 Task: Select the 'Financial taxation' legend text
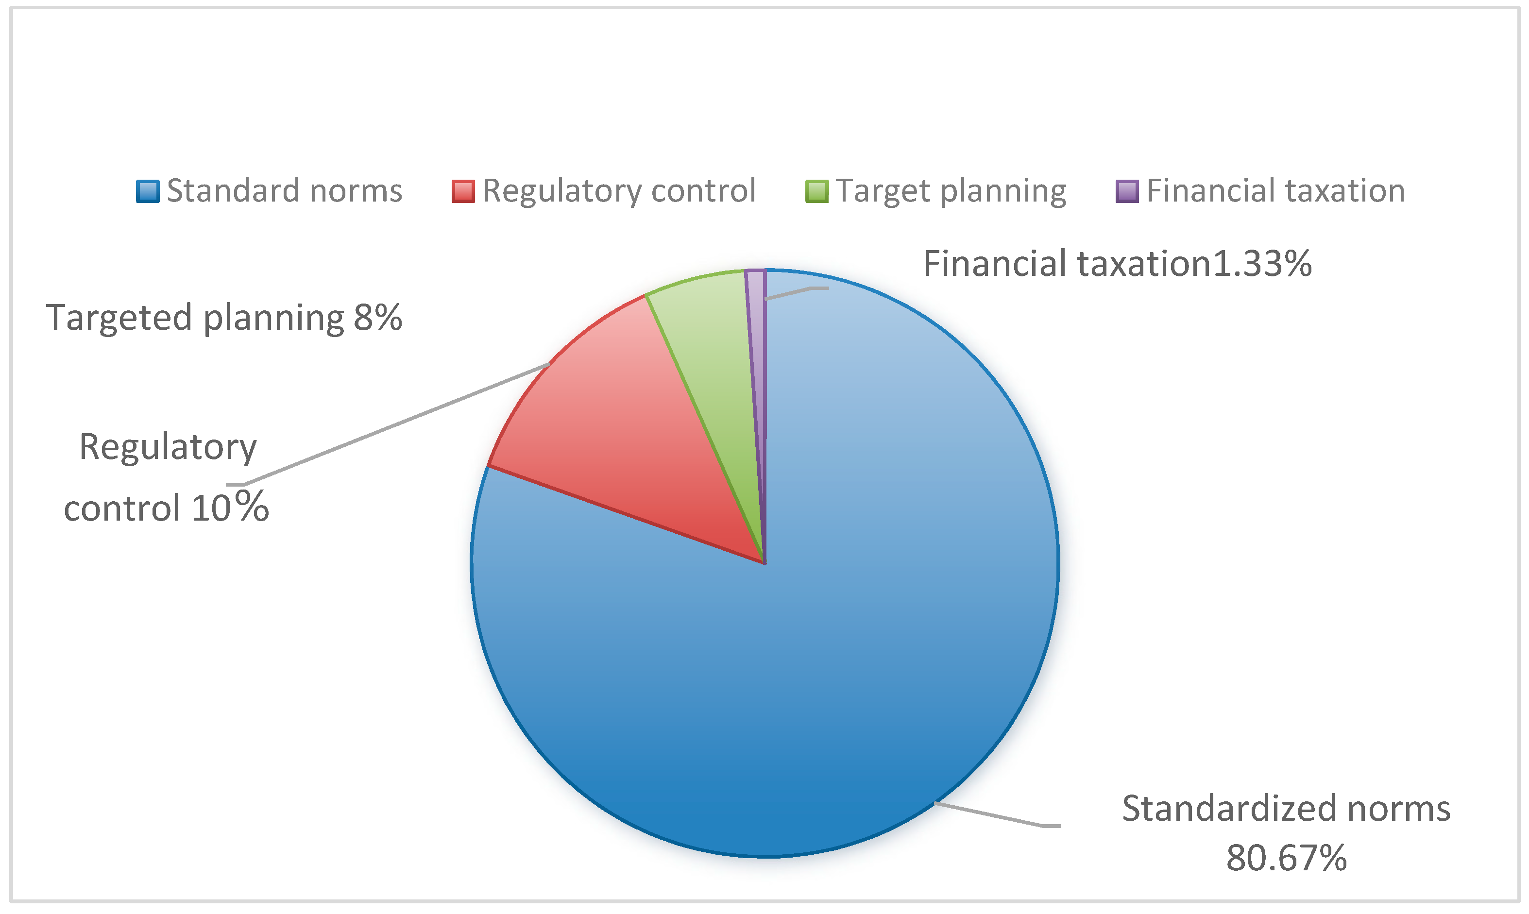(x=1276, y=191)
